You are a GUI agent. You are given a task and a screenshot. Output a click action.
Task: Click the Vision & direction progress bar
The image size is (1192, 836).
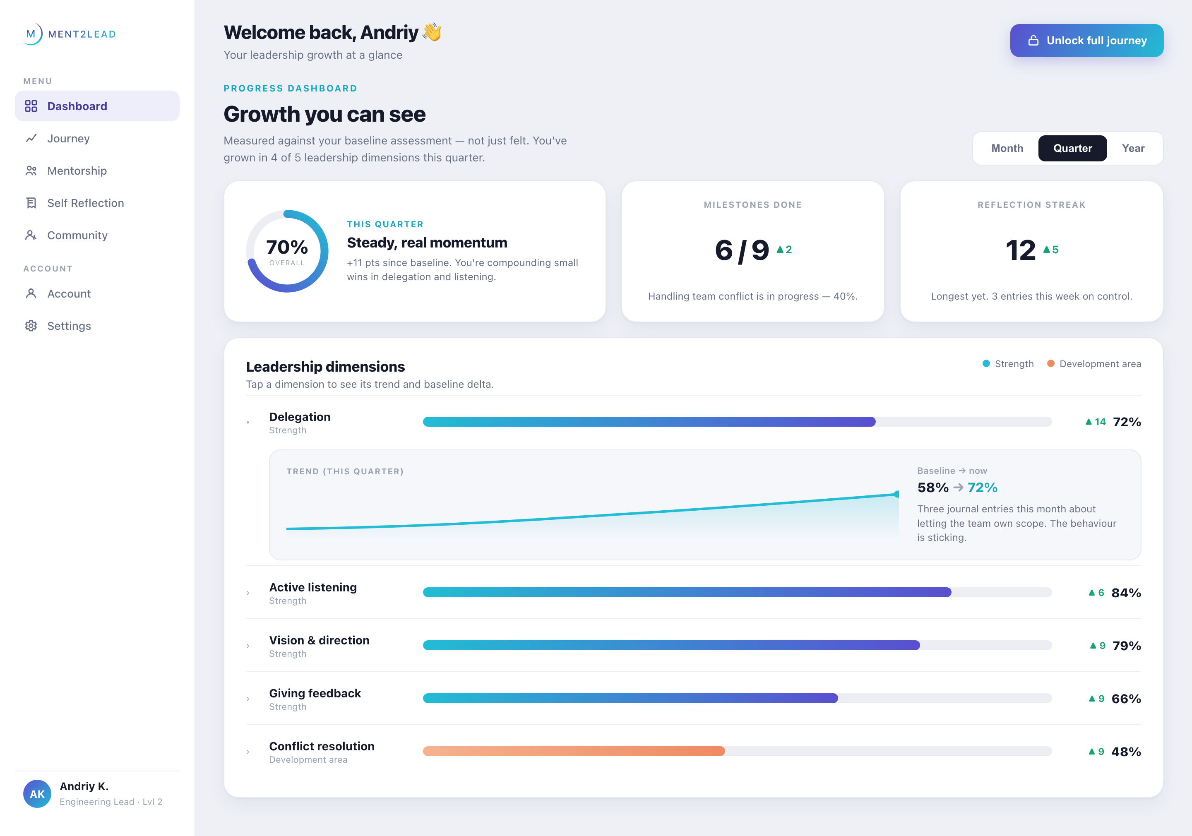[737, 646]
